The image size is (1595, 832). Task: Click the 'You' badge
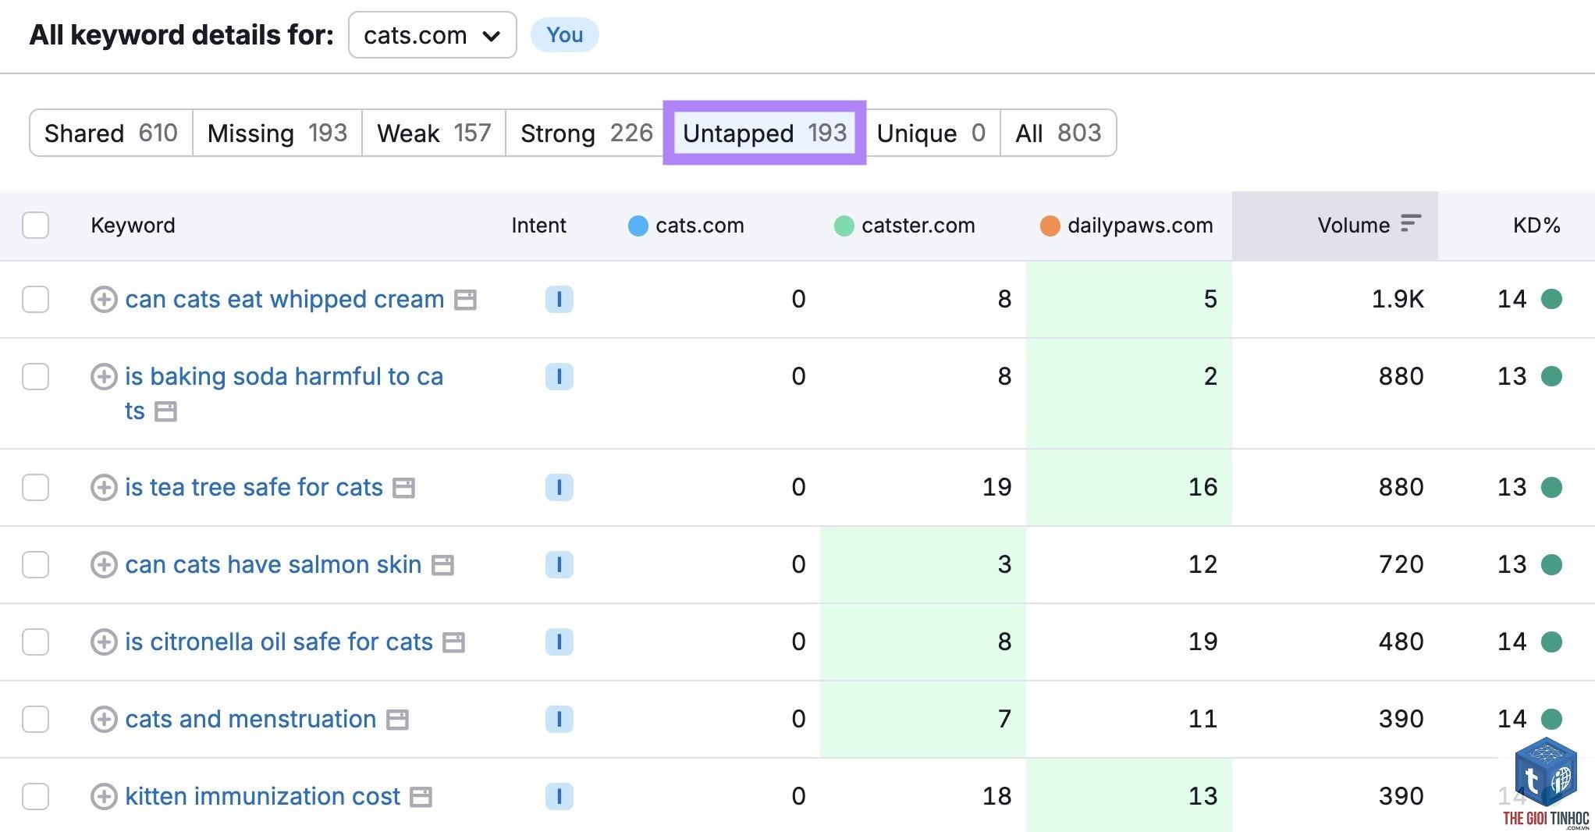(x=564, y=35)
